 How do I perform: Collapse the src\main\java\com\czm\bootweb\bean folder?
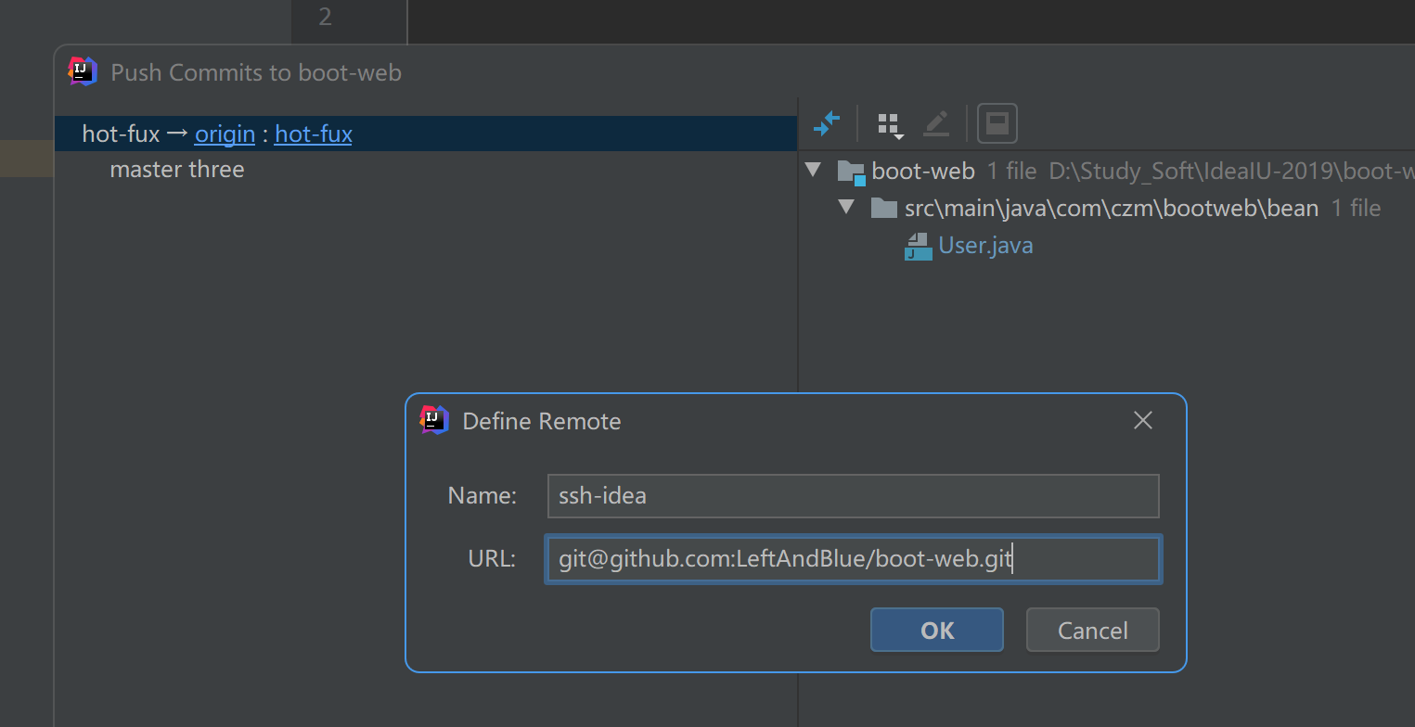(846, 207)
